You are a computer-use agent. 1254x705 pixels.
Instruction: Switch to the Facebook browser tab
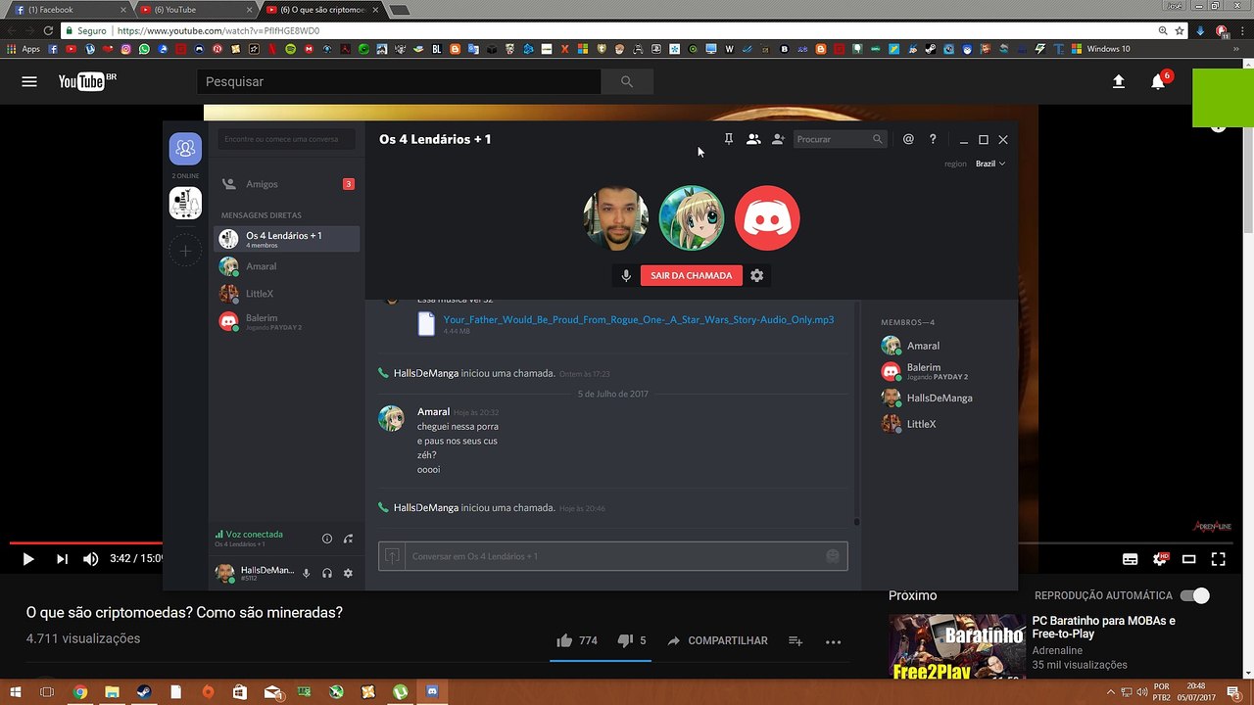click(x=69, y=10)
